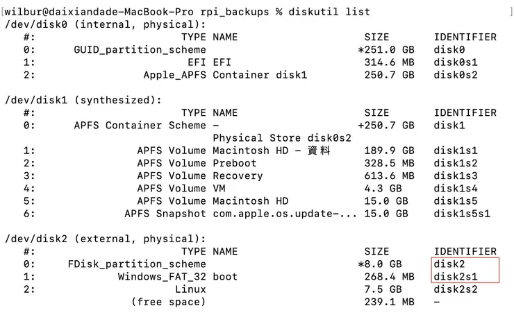Viewport: 514px width, 315px height.
Task: Select the disk0s1 identifier text
Action: pos(456,62)
